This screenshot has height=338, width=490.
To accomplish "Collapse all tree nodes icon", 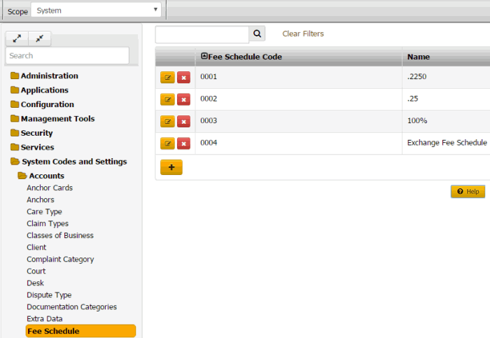I will (39, 38).
